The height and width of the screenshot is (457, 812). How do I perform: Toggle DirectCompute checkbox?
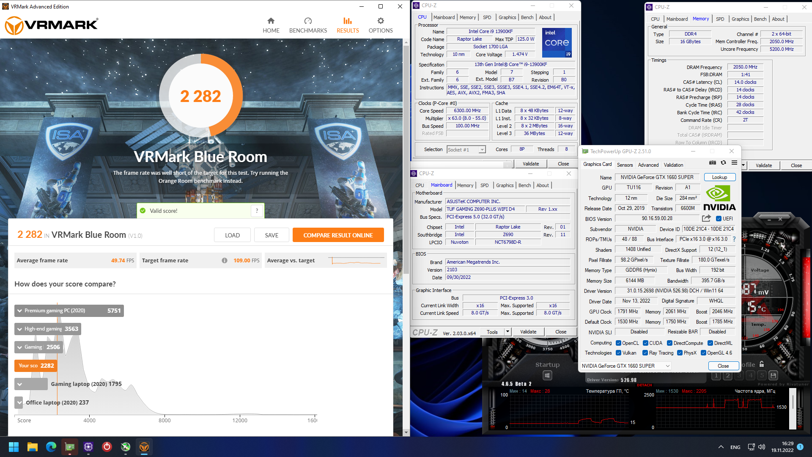click(669, 343)
